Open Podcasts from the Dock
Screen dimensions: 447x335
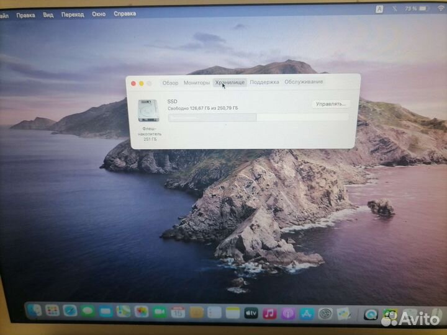[288, 314]
